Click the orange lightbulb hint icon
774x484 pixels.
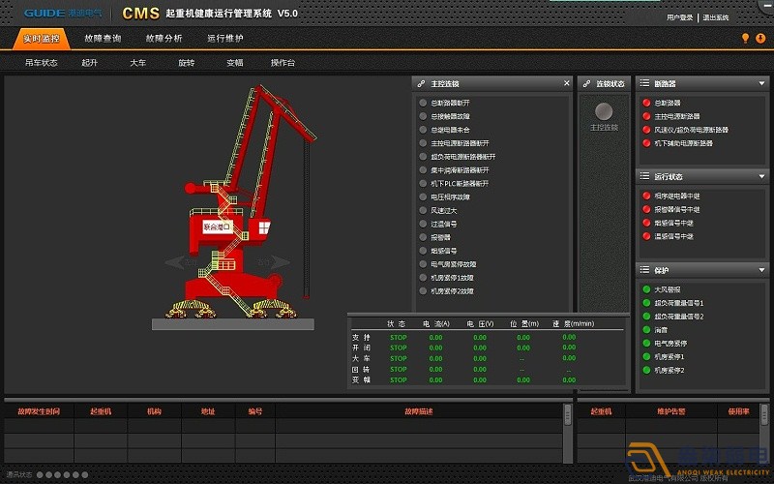pyautogui.click(x=745, y=39)
